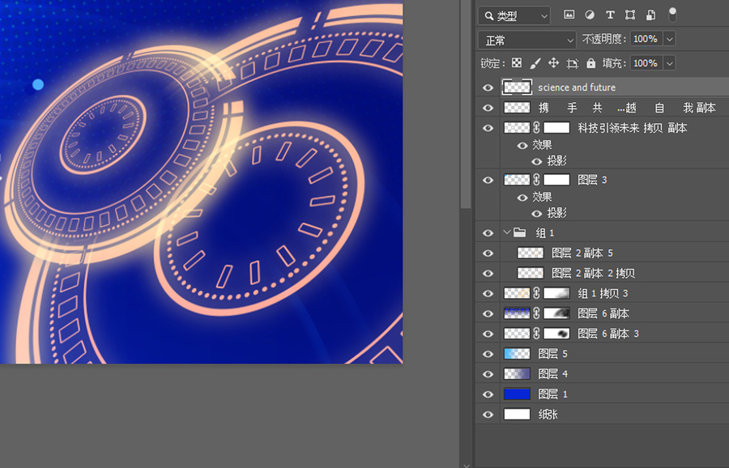This screenshot has height=468, width=729.
Task: Click the gradient thumbnail of 图层 5
Action: click(517, 354)
